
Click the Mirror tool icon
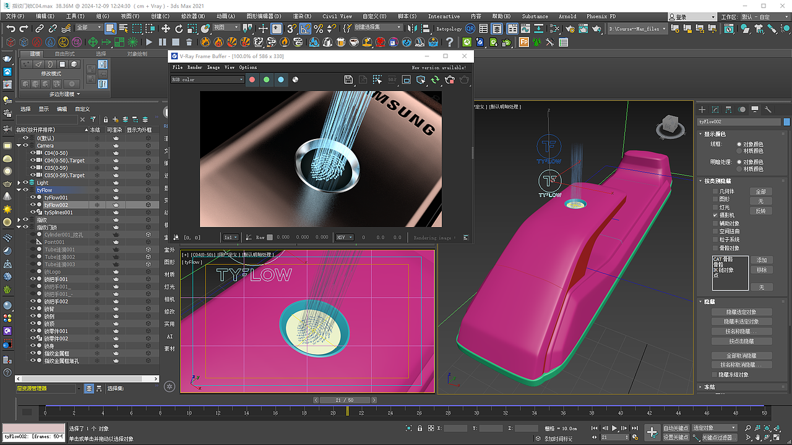(x=413, y=28)
